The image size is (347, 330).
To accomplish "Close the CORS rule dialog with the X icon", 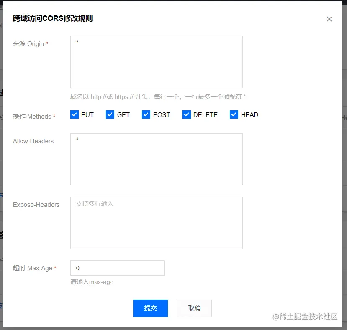I will click(329, 19).
